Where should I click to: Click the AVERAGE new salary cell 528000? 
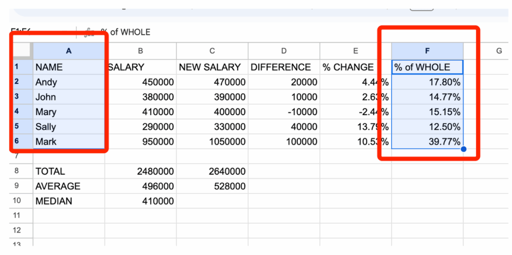(212, 186)
